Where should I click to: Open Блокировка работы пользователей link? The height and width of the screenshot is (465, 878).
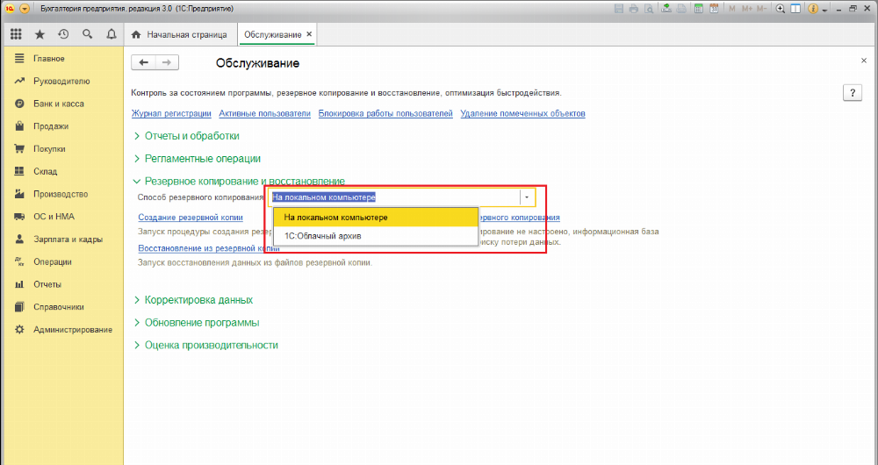click(x=385, y=113)
